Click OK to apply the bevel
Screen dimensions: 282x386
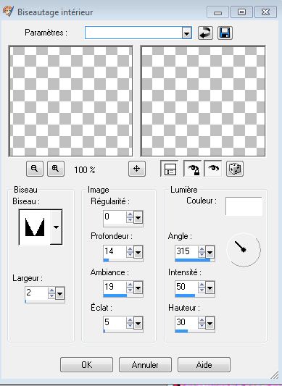[x=86, y=364]
